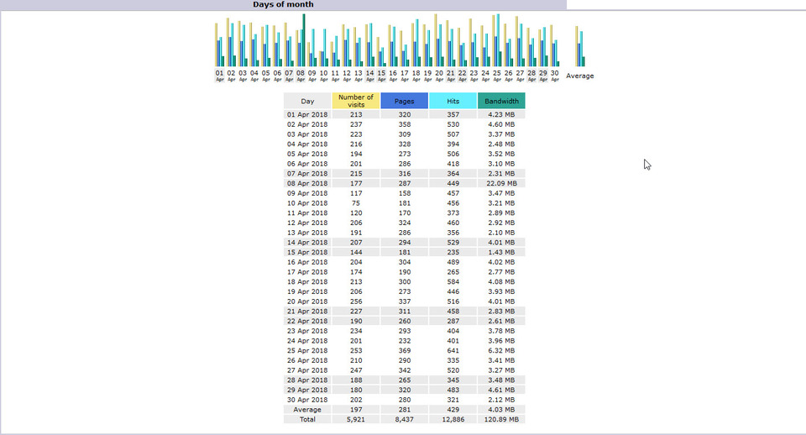
Task: Click the "25 Apr 2018" row date
Action: (x=307, y=350)
